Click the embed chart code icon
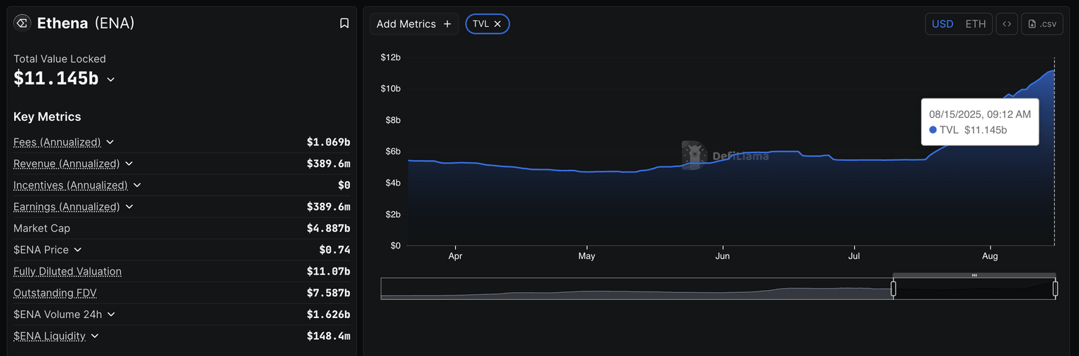1079x356 pixels. point(1007,24)
